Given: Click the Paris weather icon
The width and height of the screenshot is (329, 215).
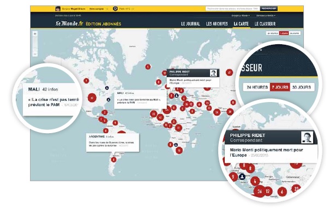Looking at the screenshot, I should click(115, 9).
